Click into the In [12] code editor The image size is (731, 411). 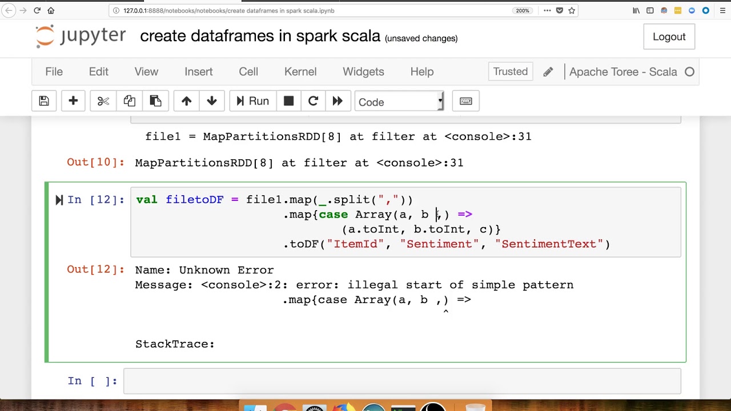tap(405, 222)
